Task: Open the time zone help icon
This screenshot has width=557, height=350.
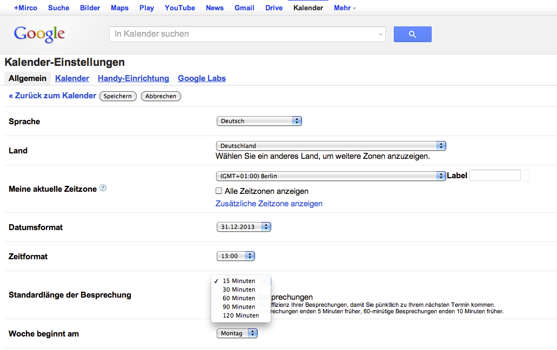Action: coord(103,189)
